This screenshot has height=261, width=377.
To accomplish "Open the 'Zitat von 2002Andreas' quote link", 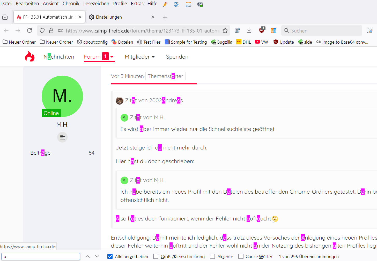I will click(x=154, y=100).
